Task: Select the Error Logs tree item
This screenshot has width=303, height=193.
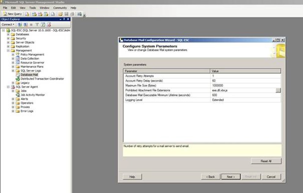Action: 27,111
